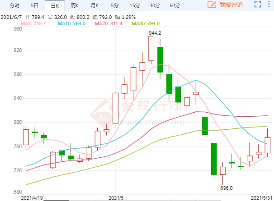
Task: Switch to the 15分 interval tab
Action: (135, 5)
